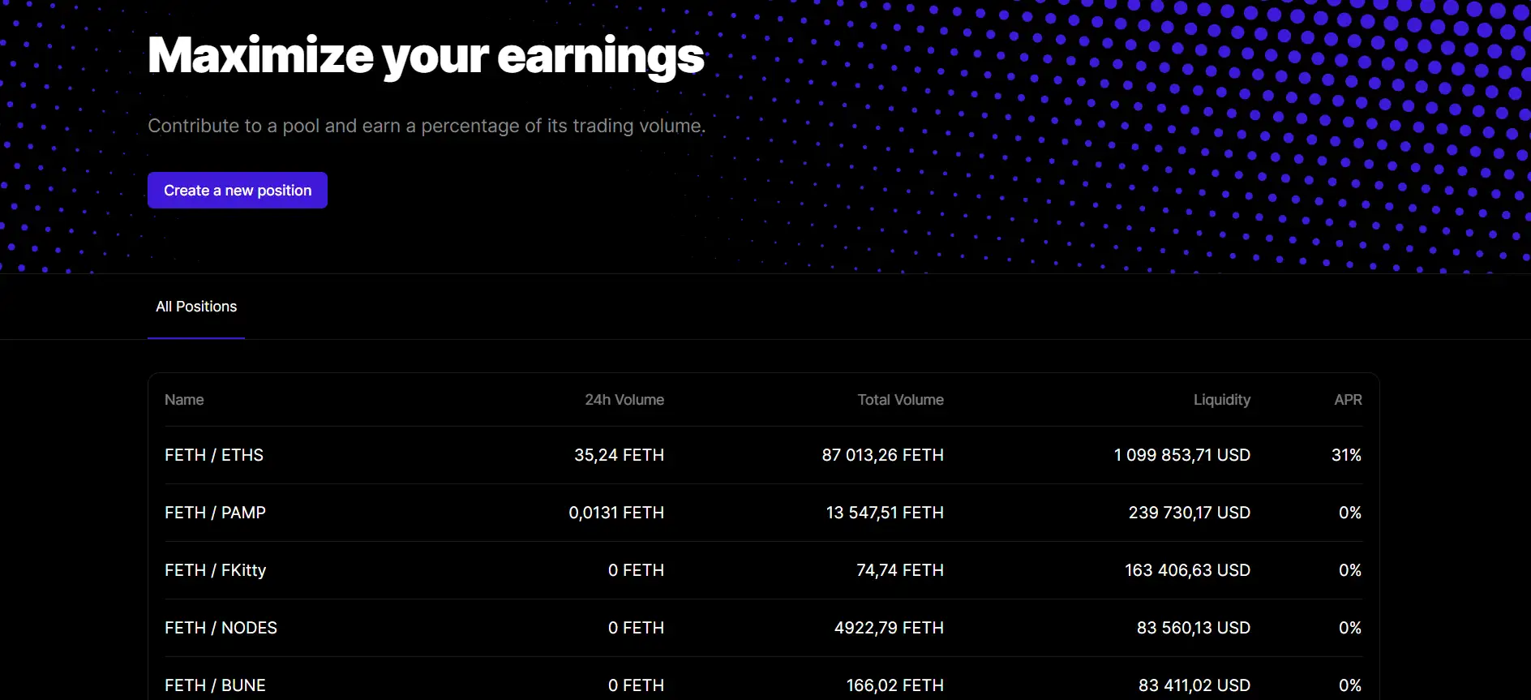
Task: Click the 35,24 FETH 24h volume cell
Action: click(619, 455)
